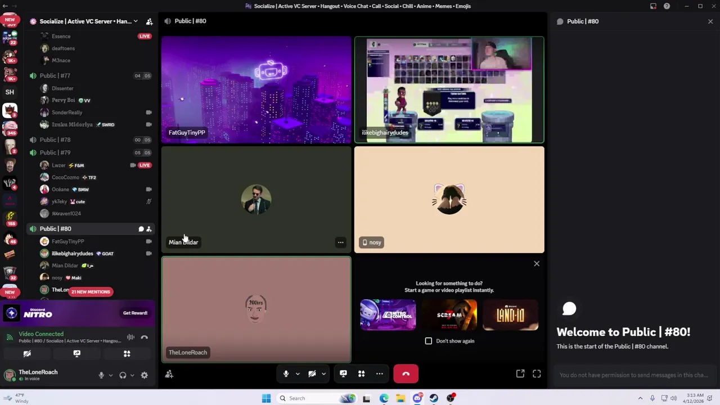Join the Public | #77 voice channel

pos(90,76)
